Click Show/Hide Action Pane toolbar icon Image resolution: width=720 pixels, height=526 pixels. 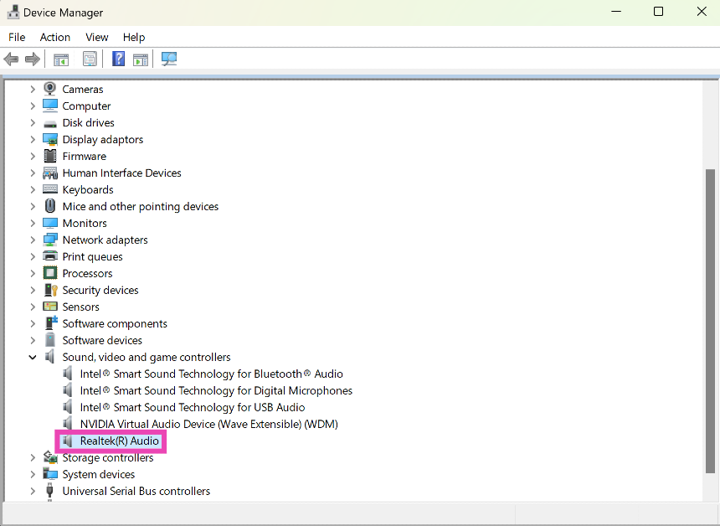coord(141,59)
